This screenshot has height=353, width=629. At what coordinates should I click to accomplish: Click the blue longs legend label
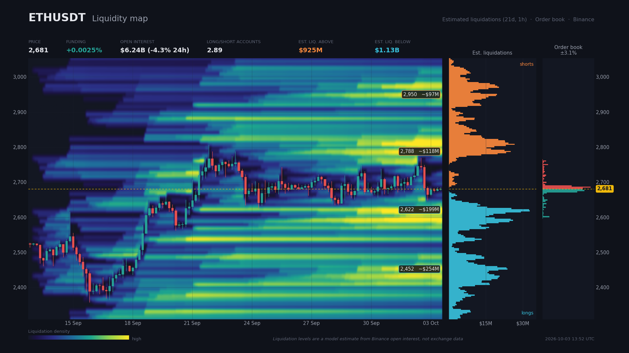(x=527, y=313)
